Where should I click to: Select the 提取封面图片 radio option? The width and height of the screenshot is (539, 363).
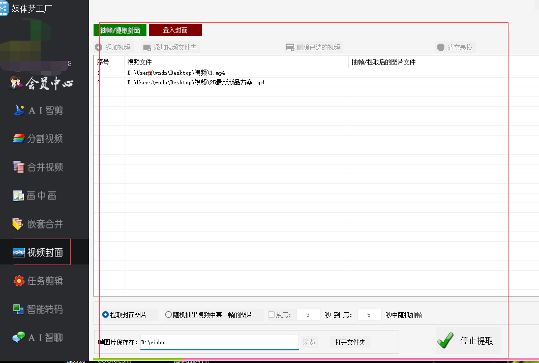106,315
